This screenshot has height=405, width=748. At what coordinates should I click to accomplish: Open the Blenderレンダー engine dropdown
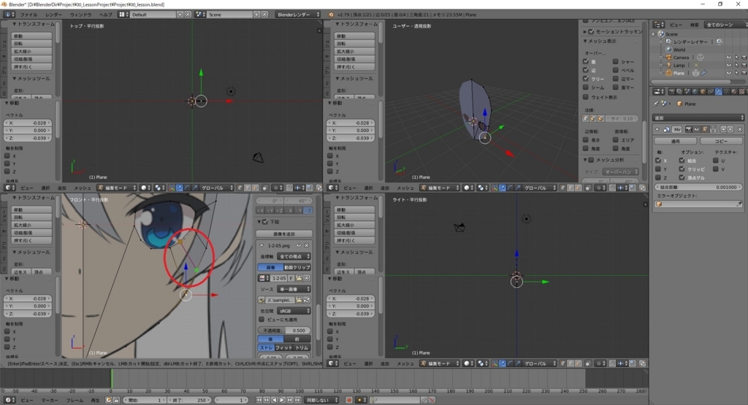point(298,15)
